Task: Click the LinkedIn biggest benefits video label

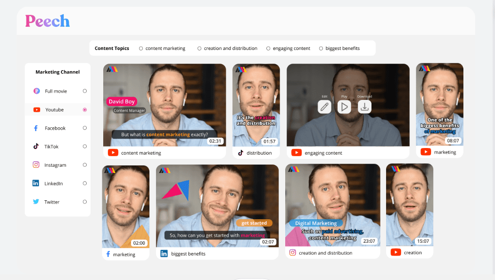Action: click(x=188, y=254)
